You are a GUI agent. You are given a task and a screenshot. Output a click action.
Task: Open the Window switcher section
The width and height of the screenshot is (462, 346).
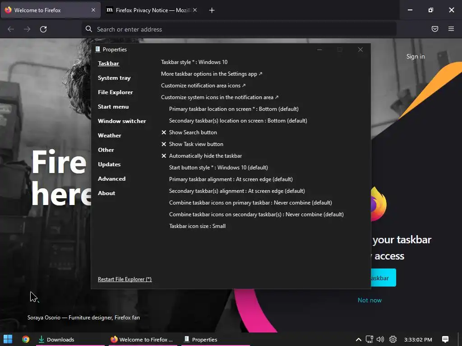pyautogui.click(x=122, y=121)
